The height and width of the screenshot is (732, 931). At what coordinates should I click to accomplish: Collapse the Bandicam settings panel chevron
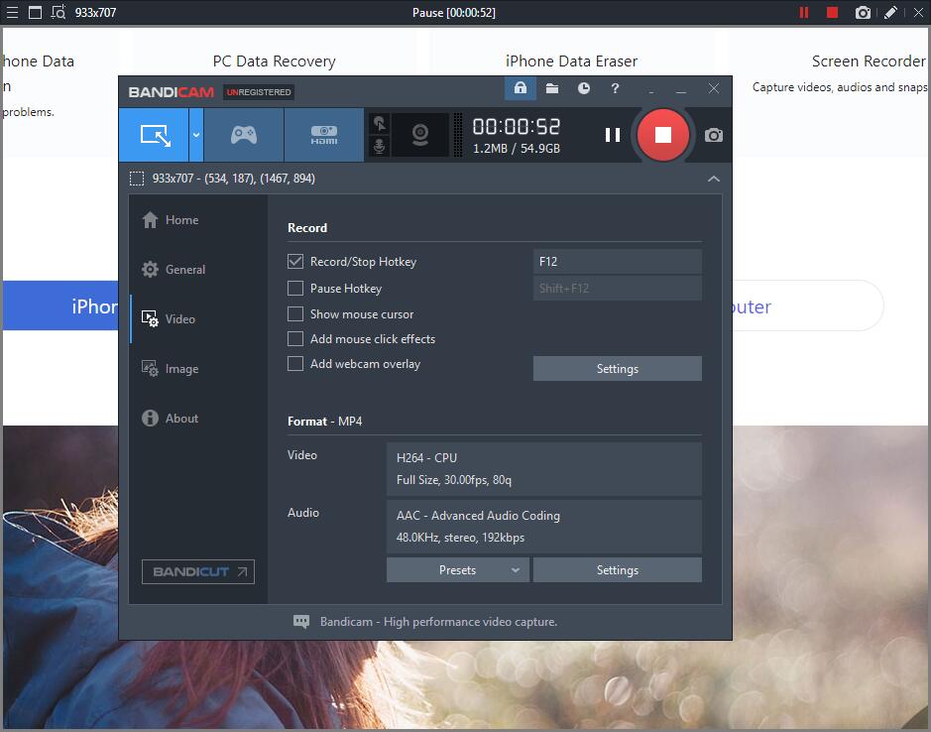coord(714,179)
